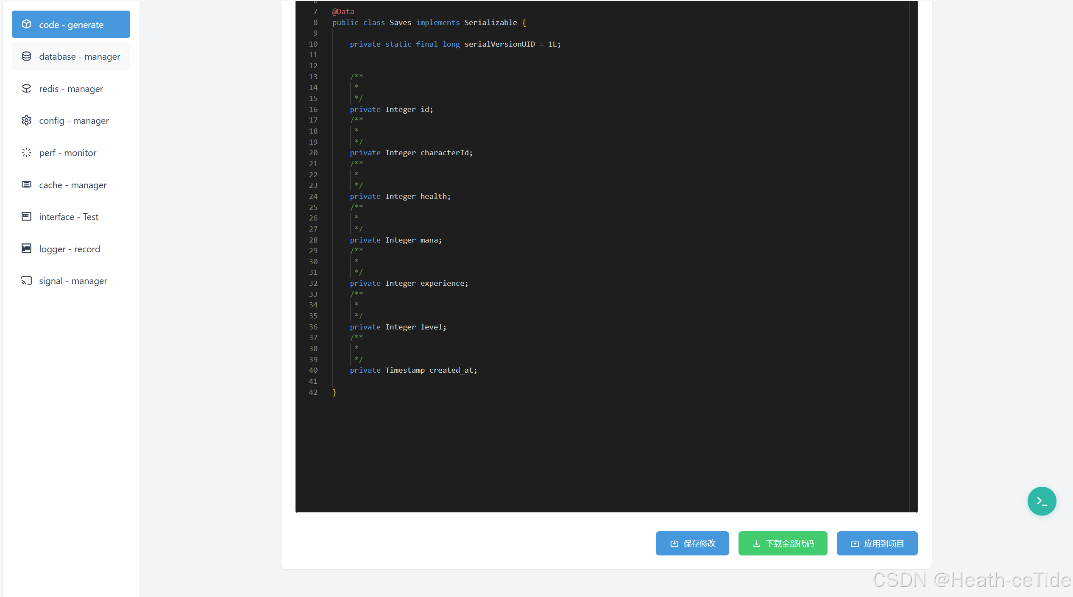This screenshot has height=597, width=1073.
Task: Place the cursor on the characterId field line
Action: pos(446,153)
